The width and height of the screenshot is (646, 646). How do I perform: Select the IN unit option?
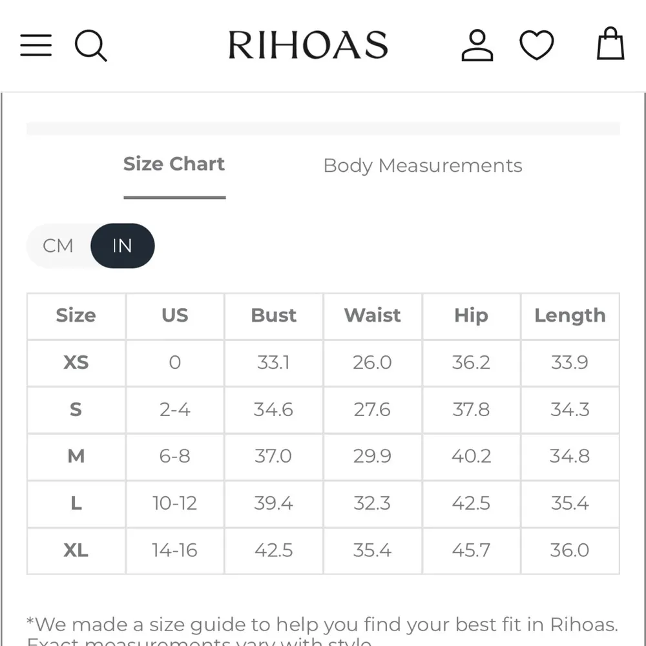[122, 246]
